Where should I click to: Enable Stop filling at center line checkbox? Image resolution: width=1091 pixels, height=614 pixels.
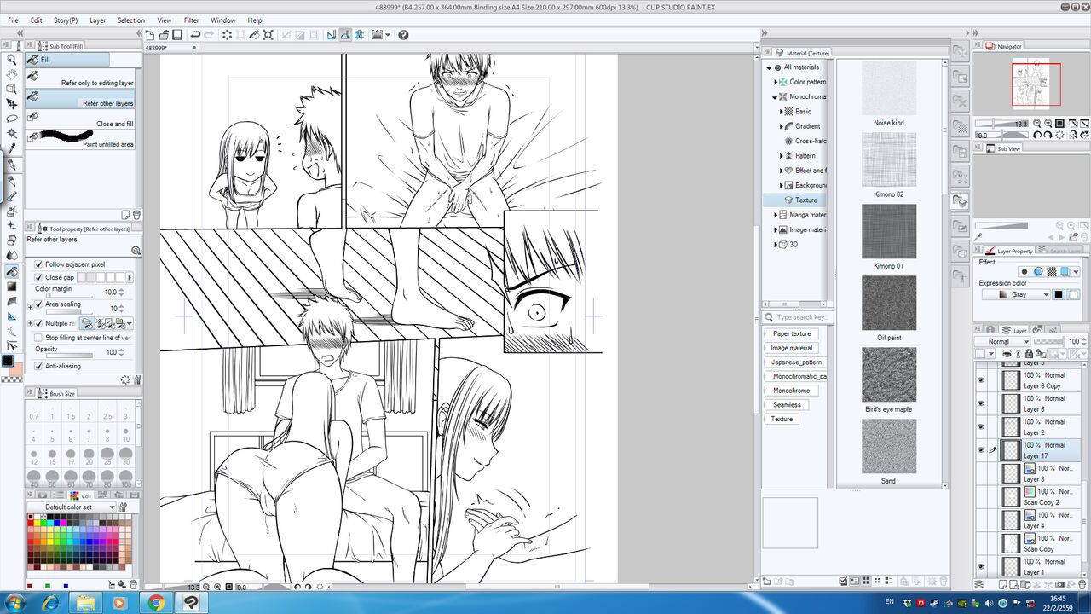tap(38, 338)
